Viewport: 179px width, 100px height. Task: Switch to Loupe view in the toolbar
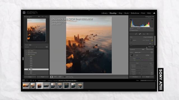click(51, 77)
